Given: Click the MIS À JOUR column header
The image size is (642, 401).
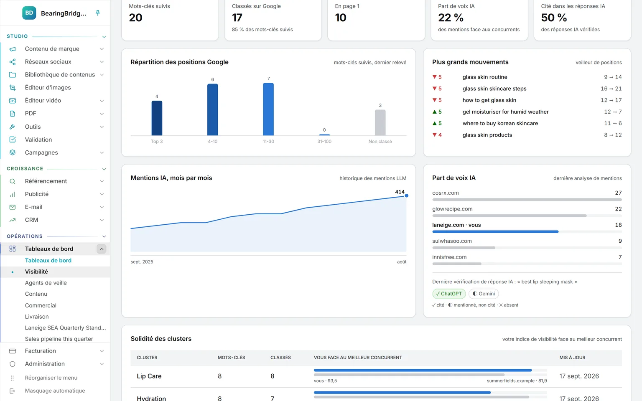Looking at the screenshot, I should pos(572,358).
